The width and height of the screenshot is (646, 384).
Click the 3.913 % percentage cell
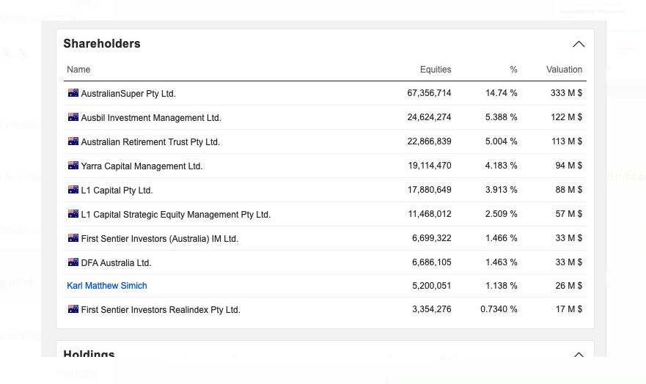[x=501, y=190]
